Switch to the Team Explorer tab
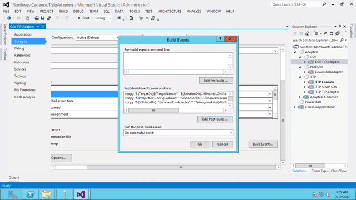The image size is (356, 200). tap(320, 171)
